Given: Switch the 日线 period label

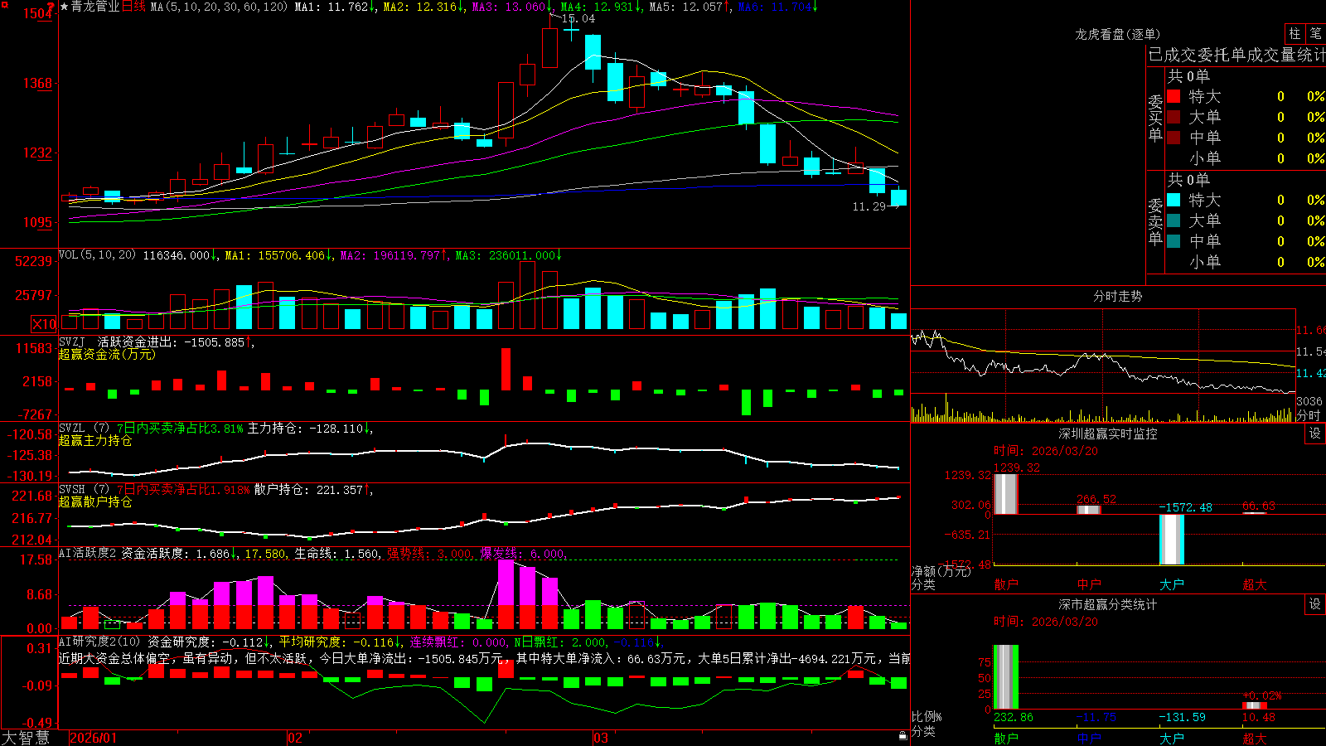Looking at the screenshot, I should pyautogui.click(x=133, y=7).
